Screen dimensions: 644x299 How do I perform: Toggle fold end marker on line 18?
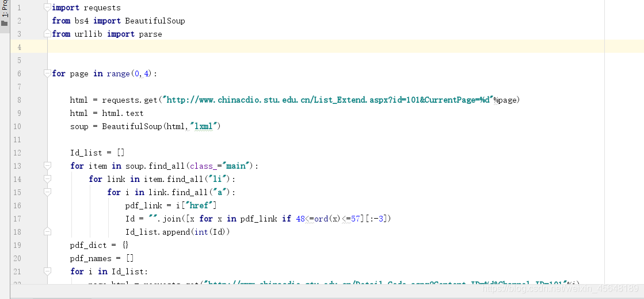47,231
